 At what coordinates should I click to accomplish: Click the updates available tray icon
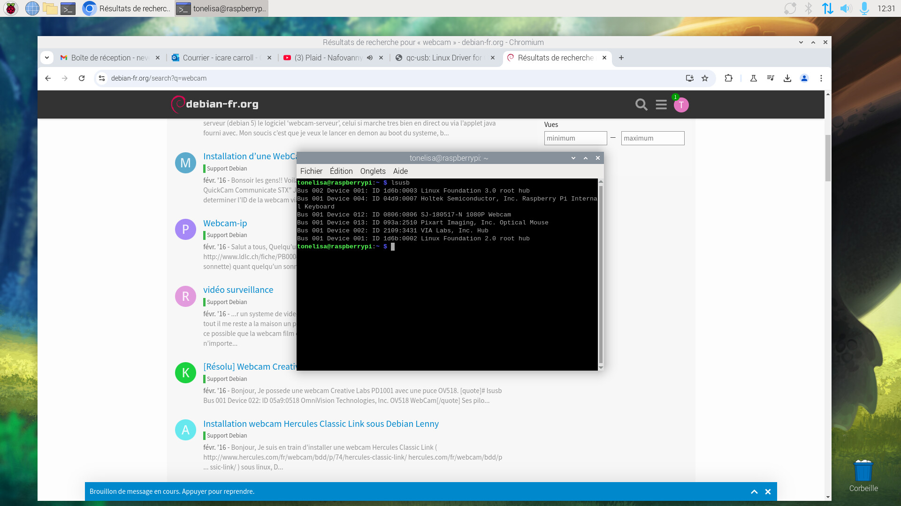[x=790, y=8]
